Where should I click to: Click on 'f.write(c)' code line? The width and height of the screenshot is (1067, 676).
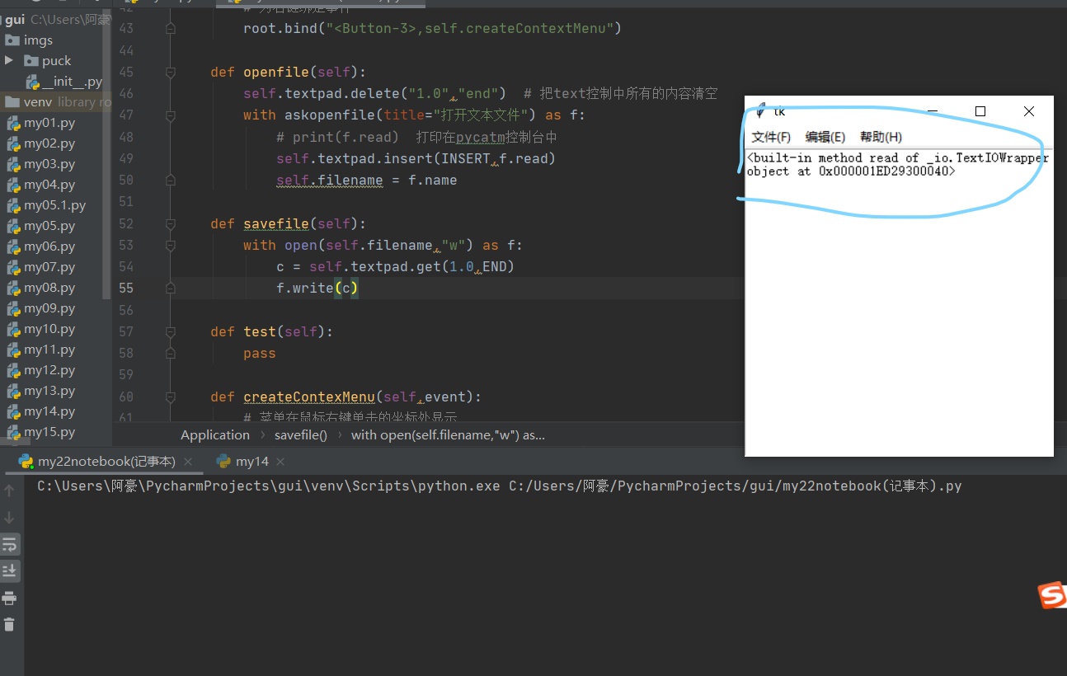(x=317, y=289)
